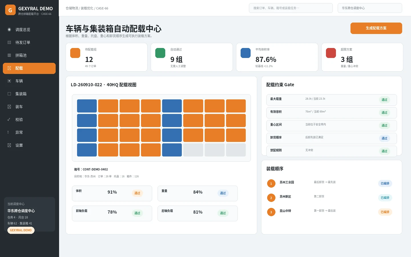Click the step 2 circle for 苏州新区
Screen dimensions: 411x257
[271, 198]
